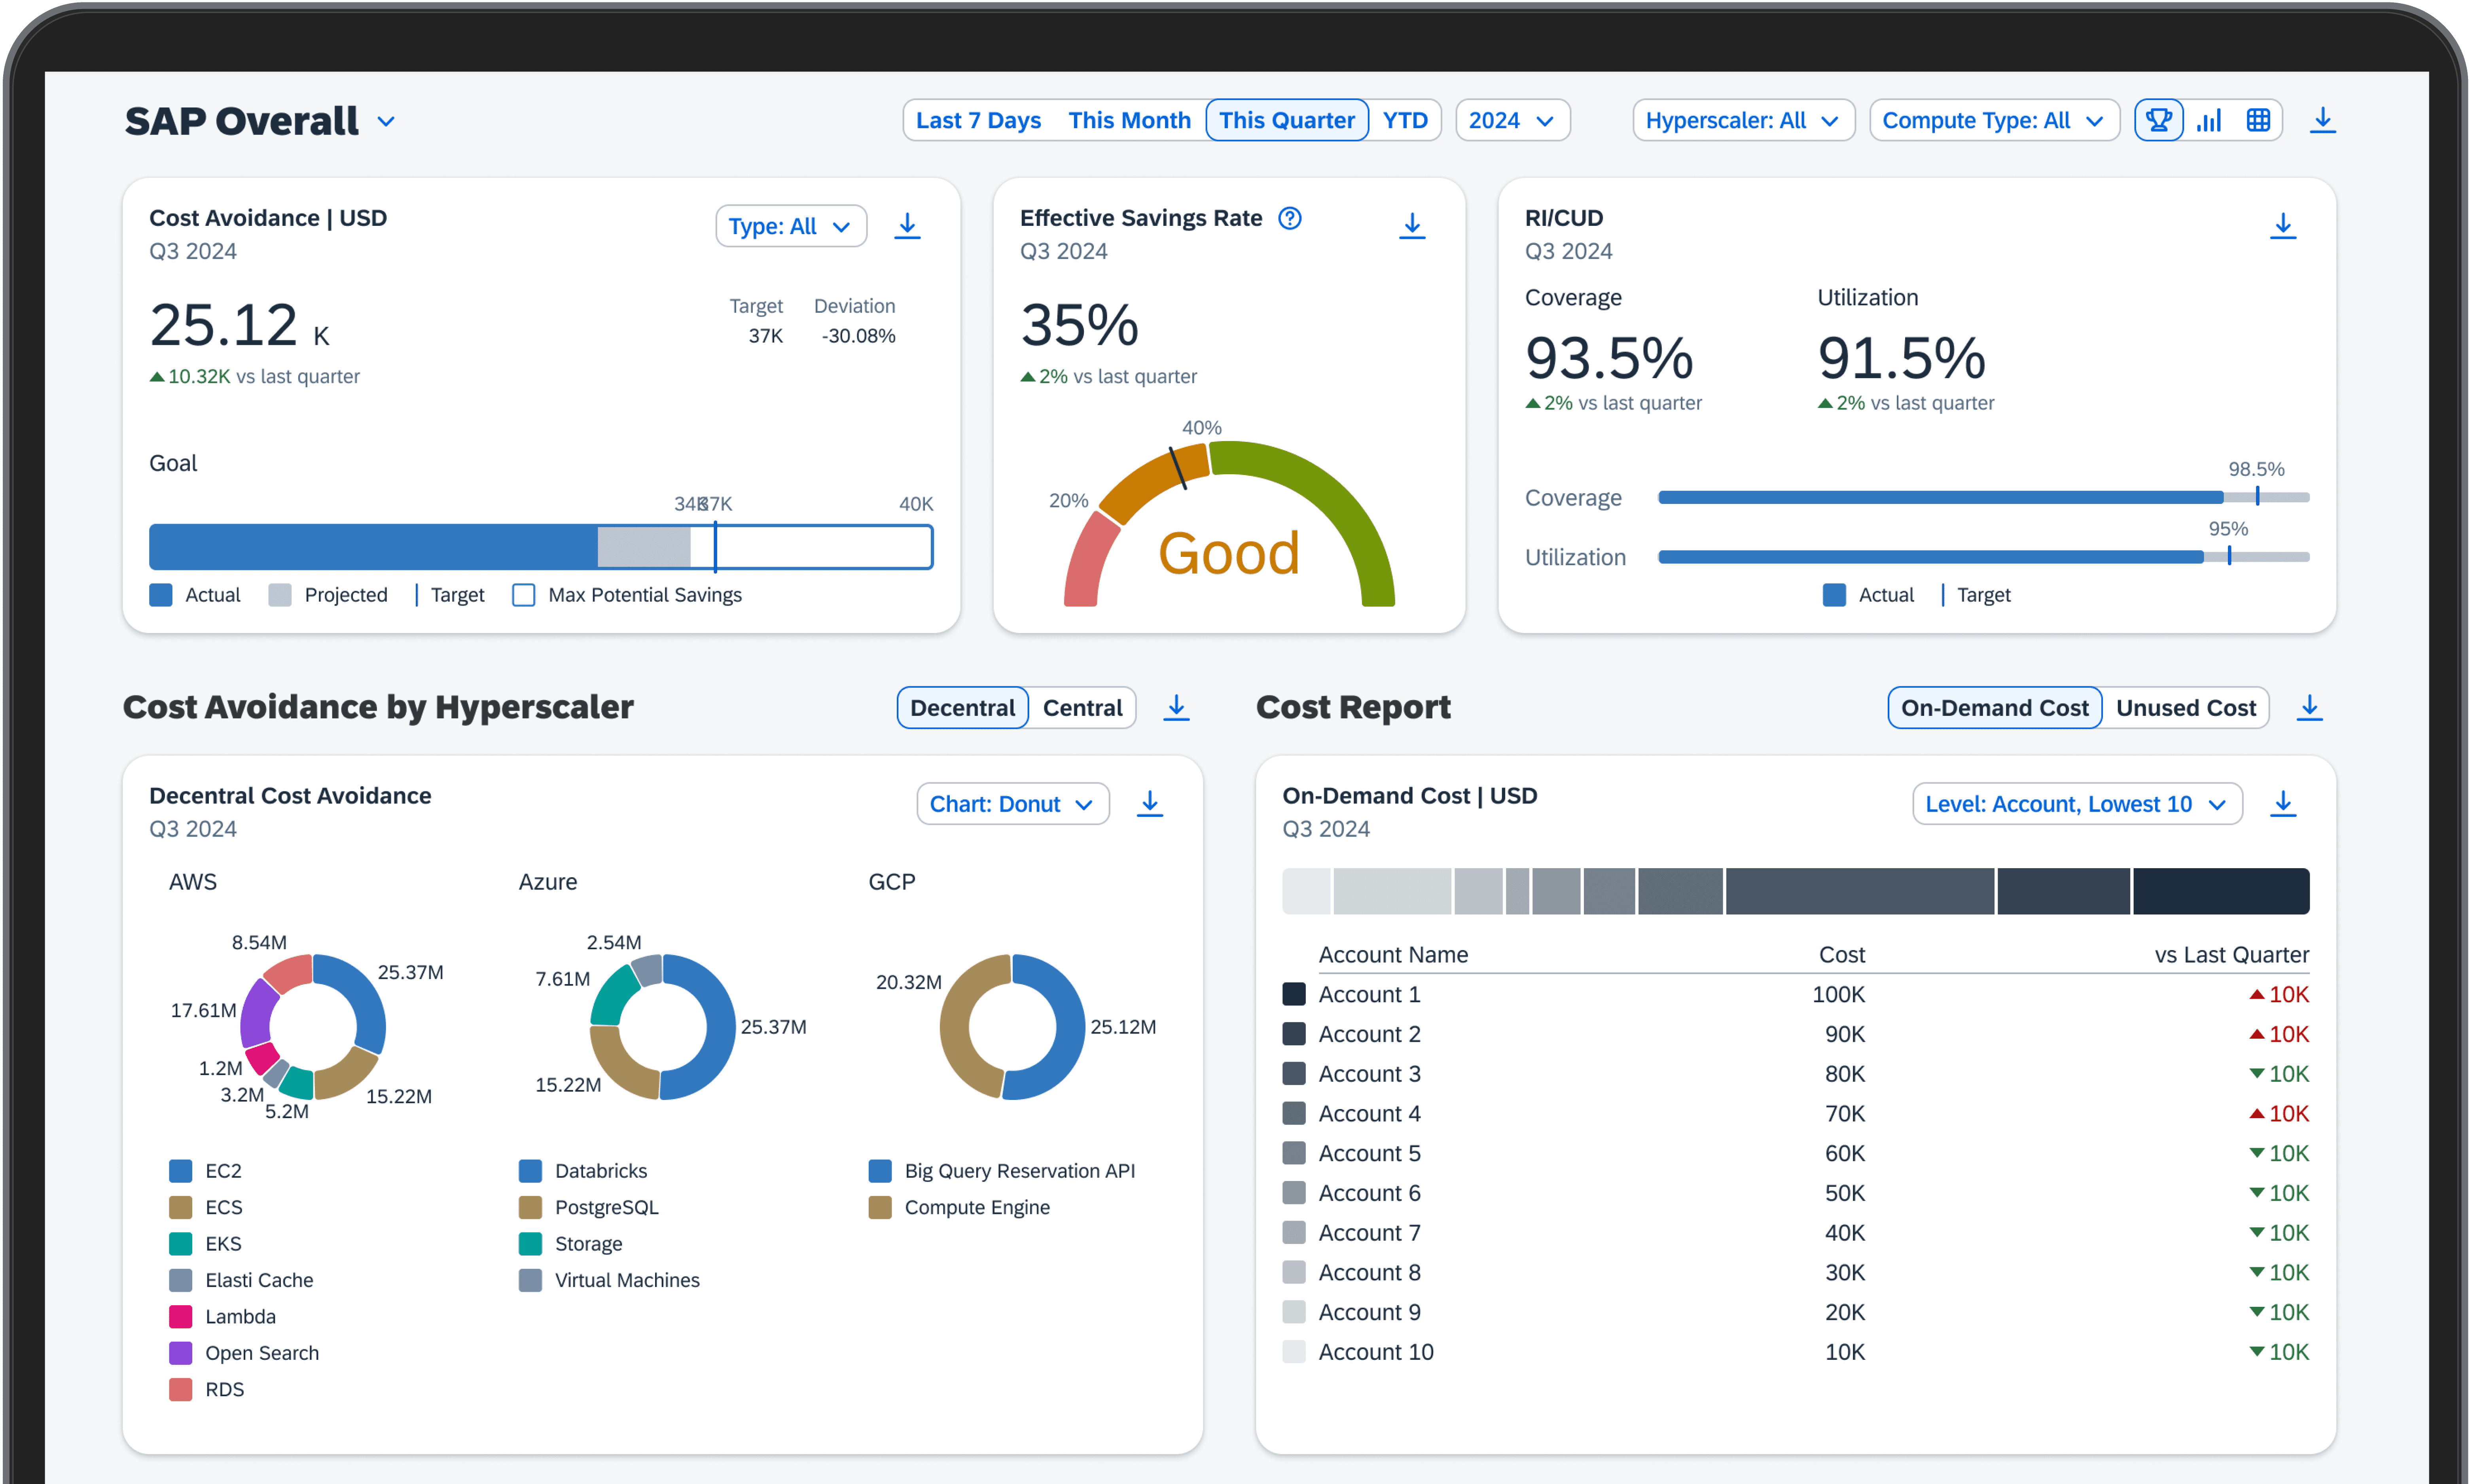Open Effective Savings Rate help icon
Viewport: 2470px width, 1484px height.
click(1290, 218)
